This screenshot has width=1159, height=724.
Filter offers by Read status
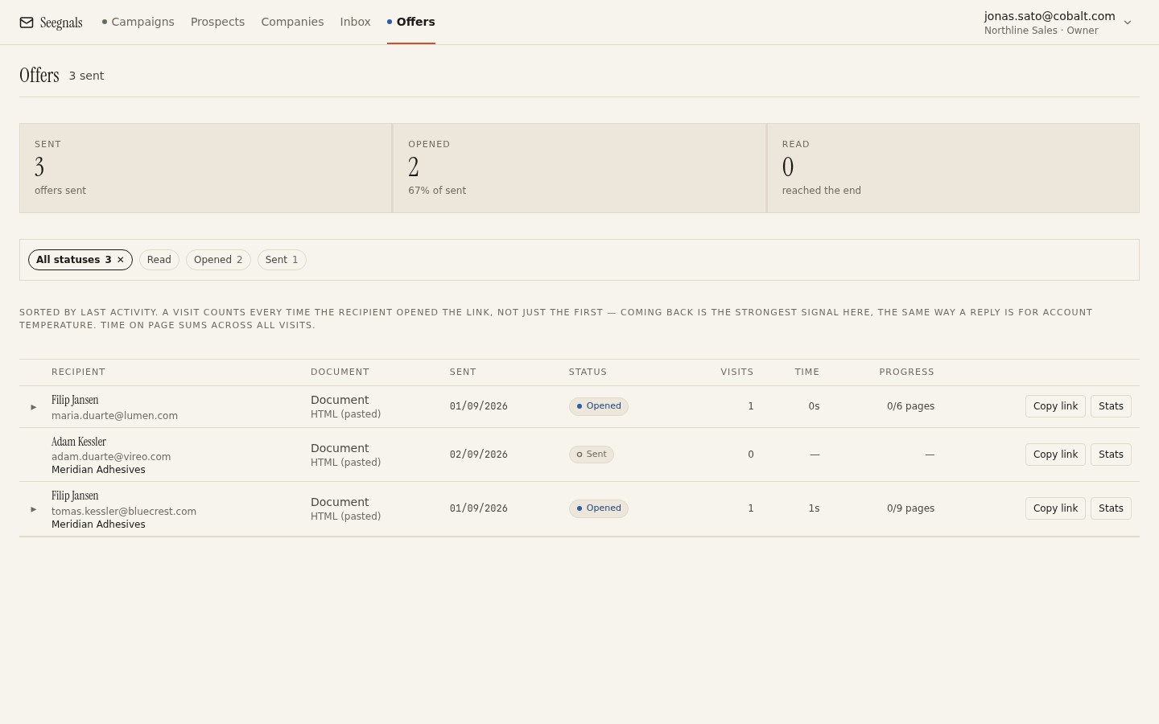tap(159, 260)
